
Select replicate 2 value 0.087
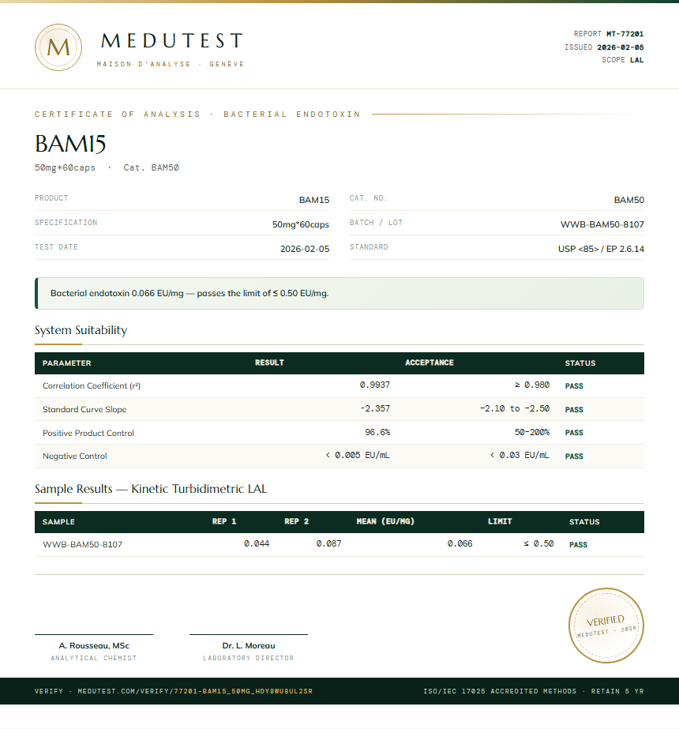(329, 543)
